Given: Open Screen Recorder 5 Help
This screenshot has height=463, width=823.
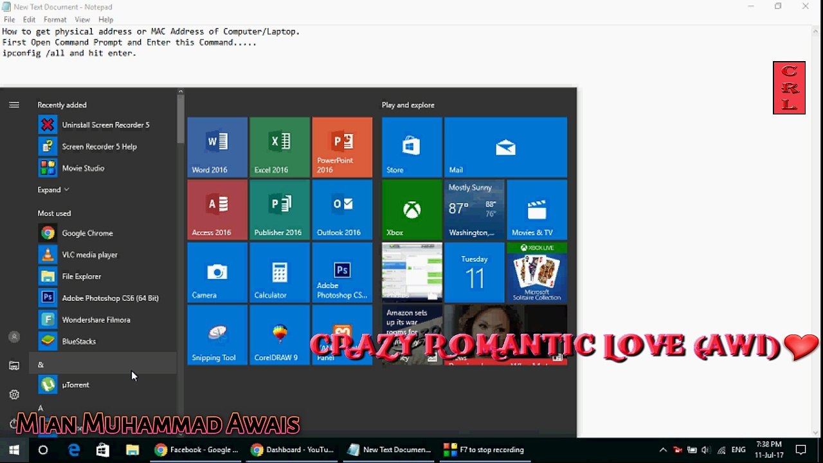Looking at the screenshot, I should tap(103, 147).
